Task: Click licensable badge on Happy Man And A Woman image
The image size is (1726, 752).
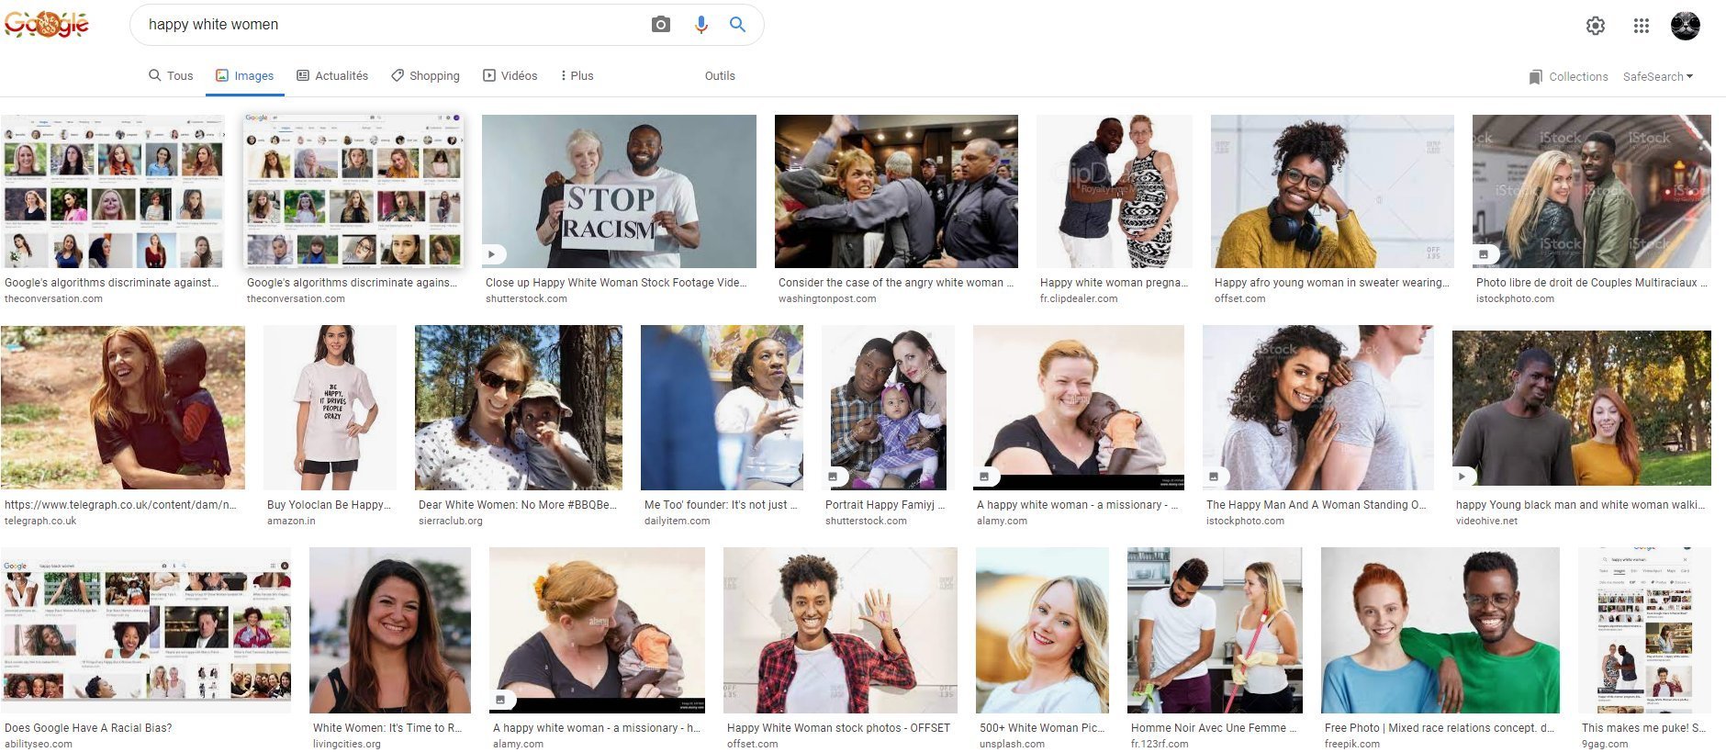Action: click(x=1214, y=477)
